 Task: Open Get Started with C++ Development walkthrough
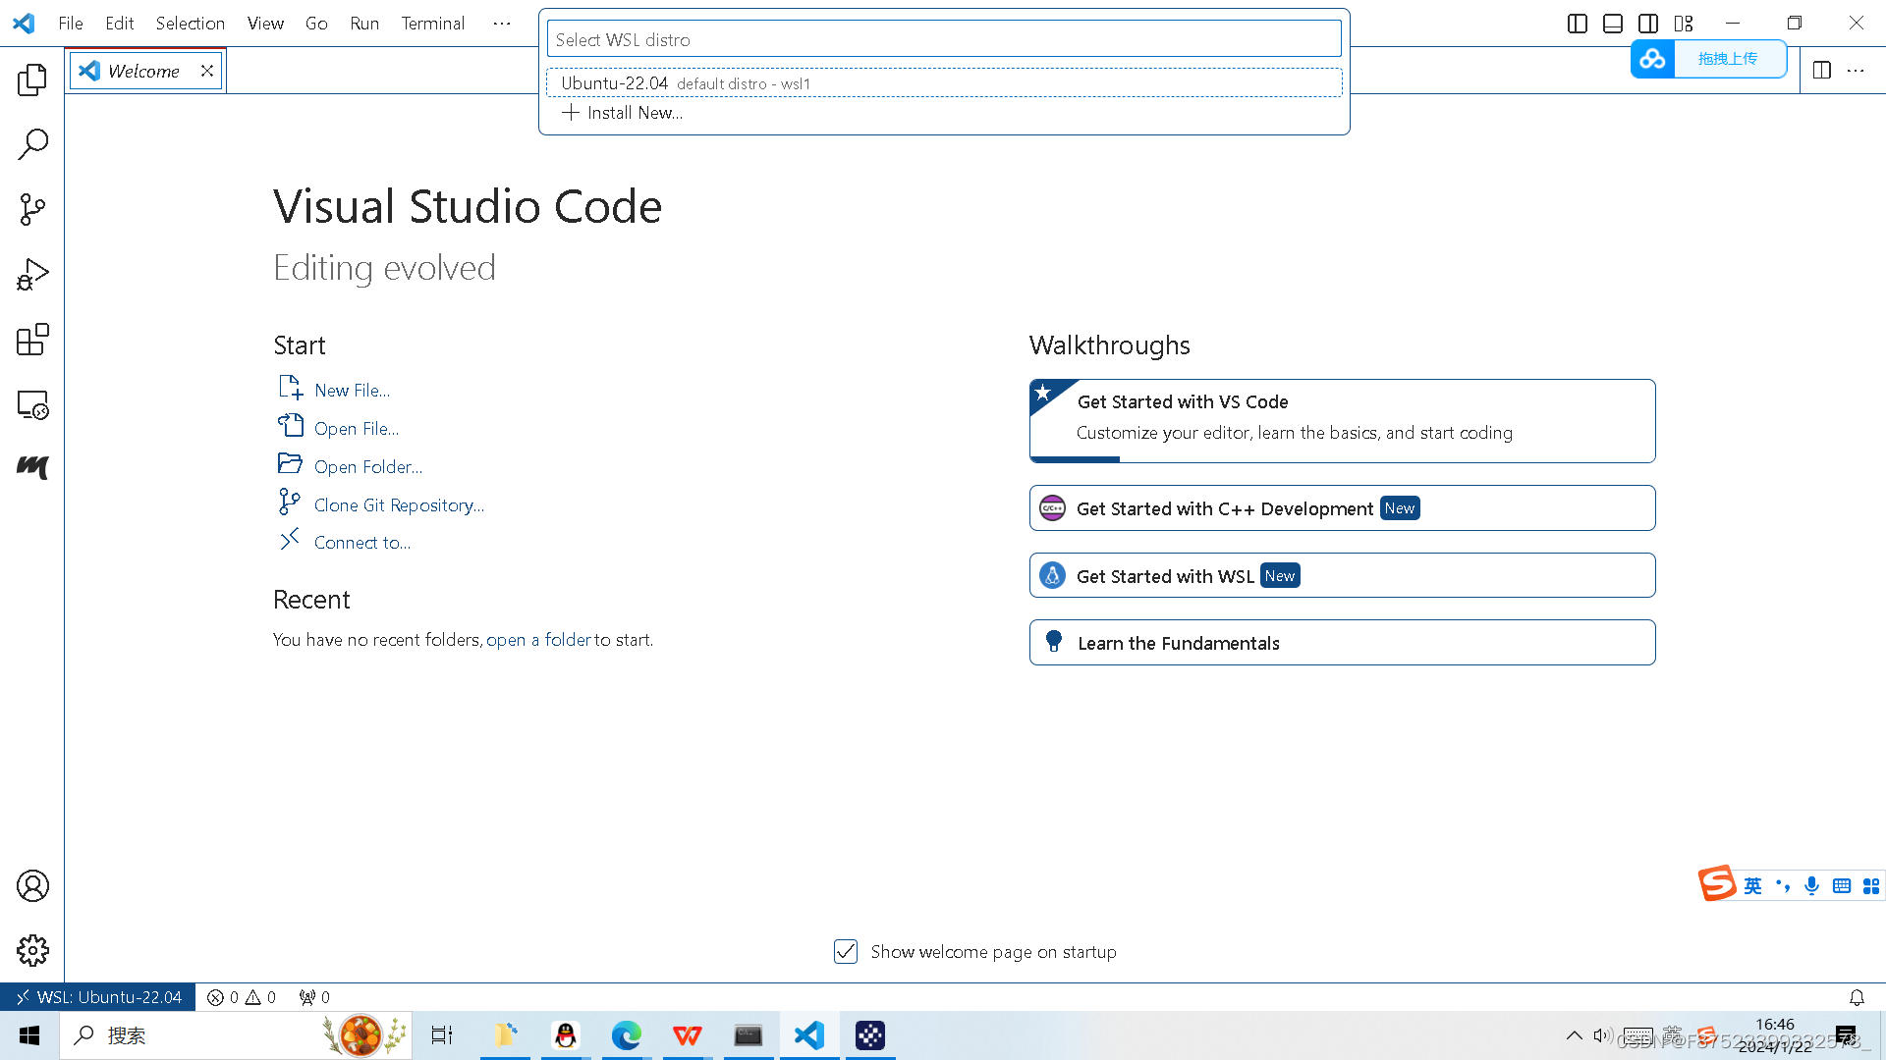coord(1342,507)
